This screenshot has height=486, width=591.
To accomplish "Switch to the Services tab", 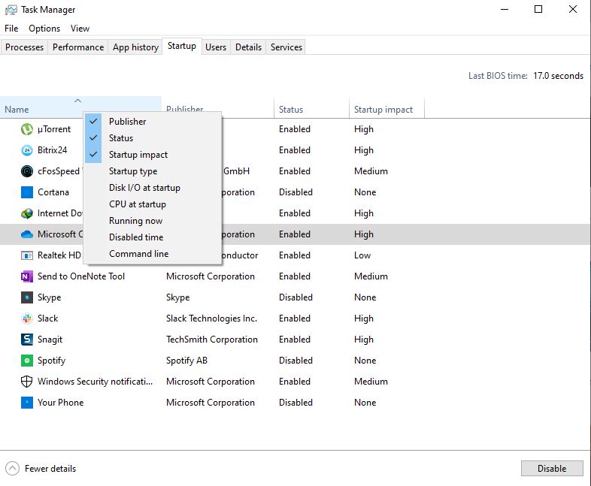I will [x=286, y=47].
